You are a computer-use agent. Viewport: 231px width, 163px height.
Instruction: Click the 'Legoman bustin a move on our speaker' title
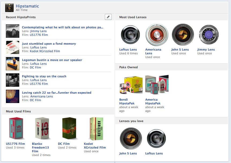tap(52, 60)
